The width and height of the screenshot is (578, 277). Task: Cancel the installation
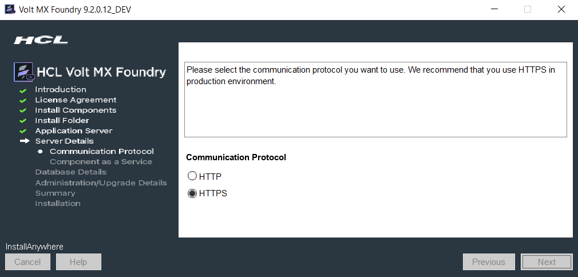click(x=27, y=262)
